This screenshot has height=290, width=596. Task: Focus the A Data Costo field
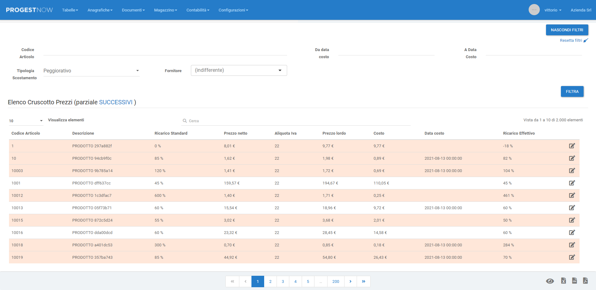pos(534,51)
